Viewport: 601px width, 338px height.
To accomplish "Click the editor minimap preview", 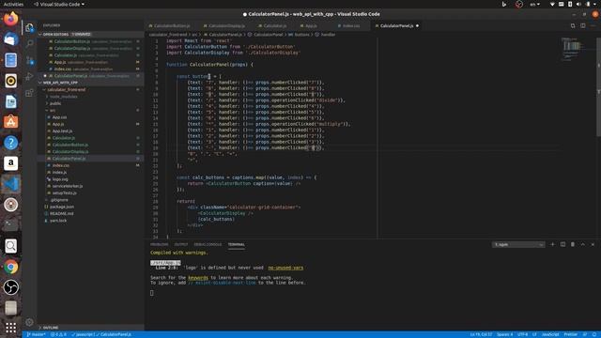I will click(x=573, y=49).
